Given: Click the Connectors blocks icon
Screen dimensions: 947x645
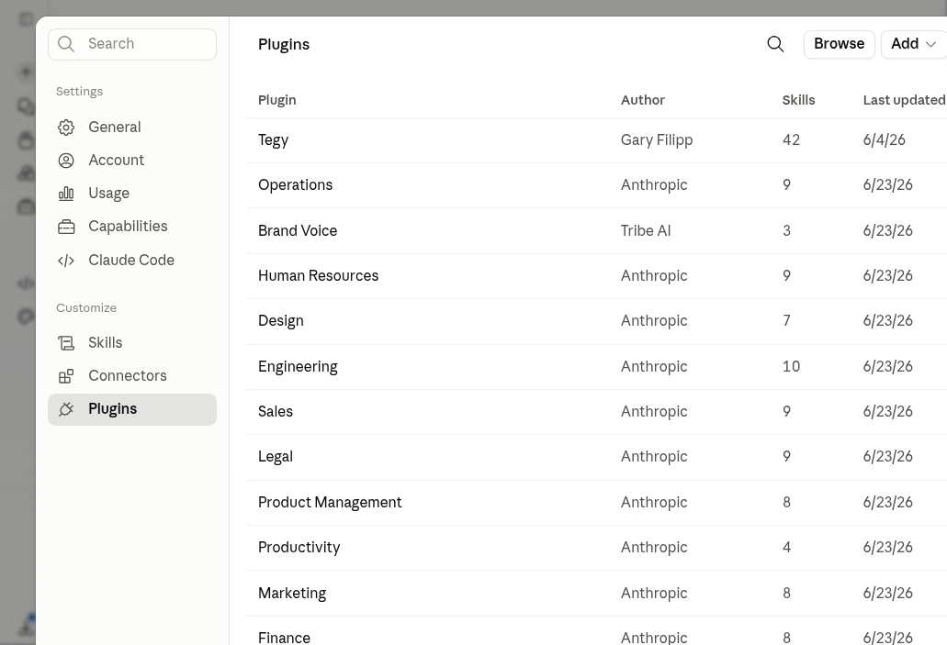Looking at the screenshot, I should [x=66, y=376].
